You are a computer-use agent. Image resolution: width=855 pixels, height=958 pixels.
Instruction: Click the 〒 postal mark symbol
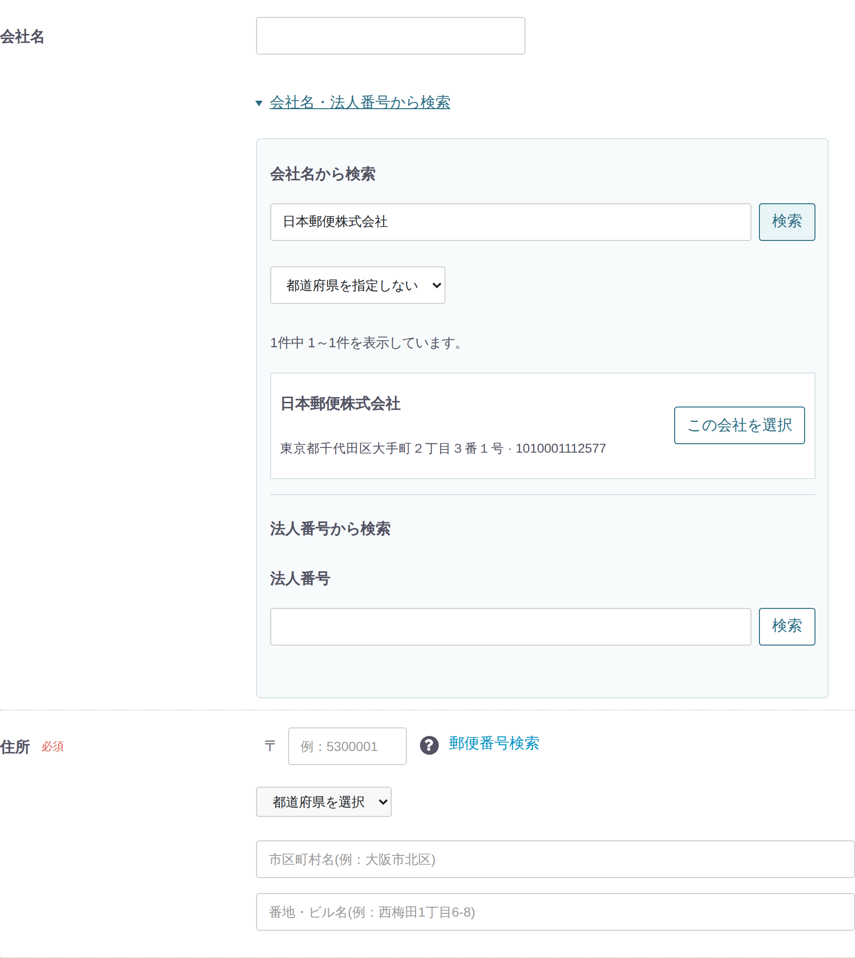[x=270, y=746]
